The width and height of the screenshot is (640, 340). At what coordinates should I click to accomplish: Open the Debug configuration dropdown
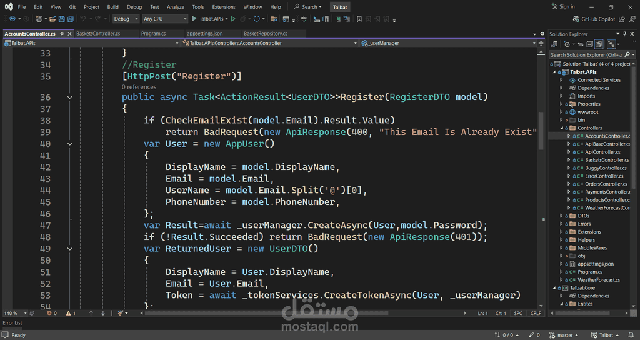[x=126, y=19]
